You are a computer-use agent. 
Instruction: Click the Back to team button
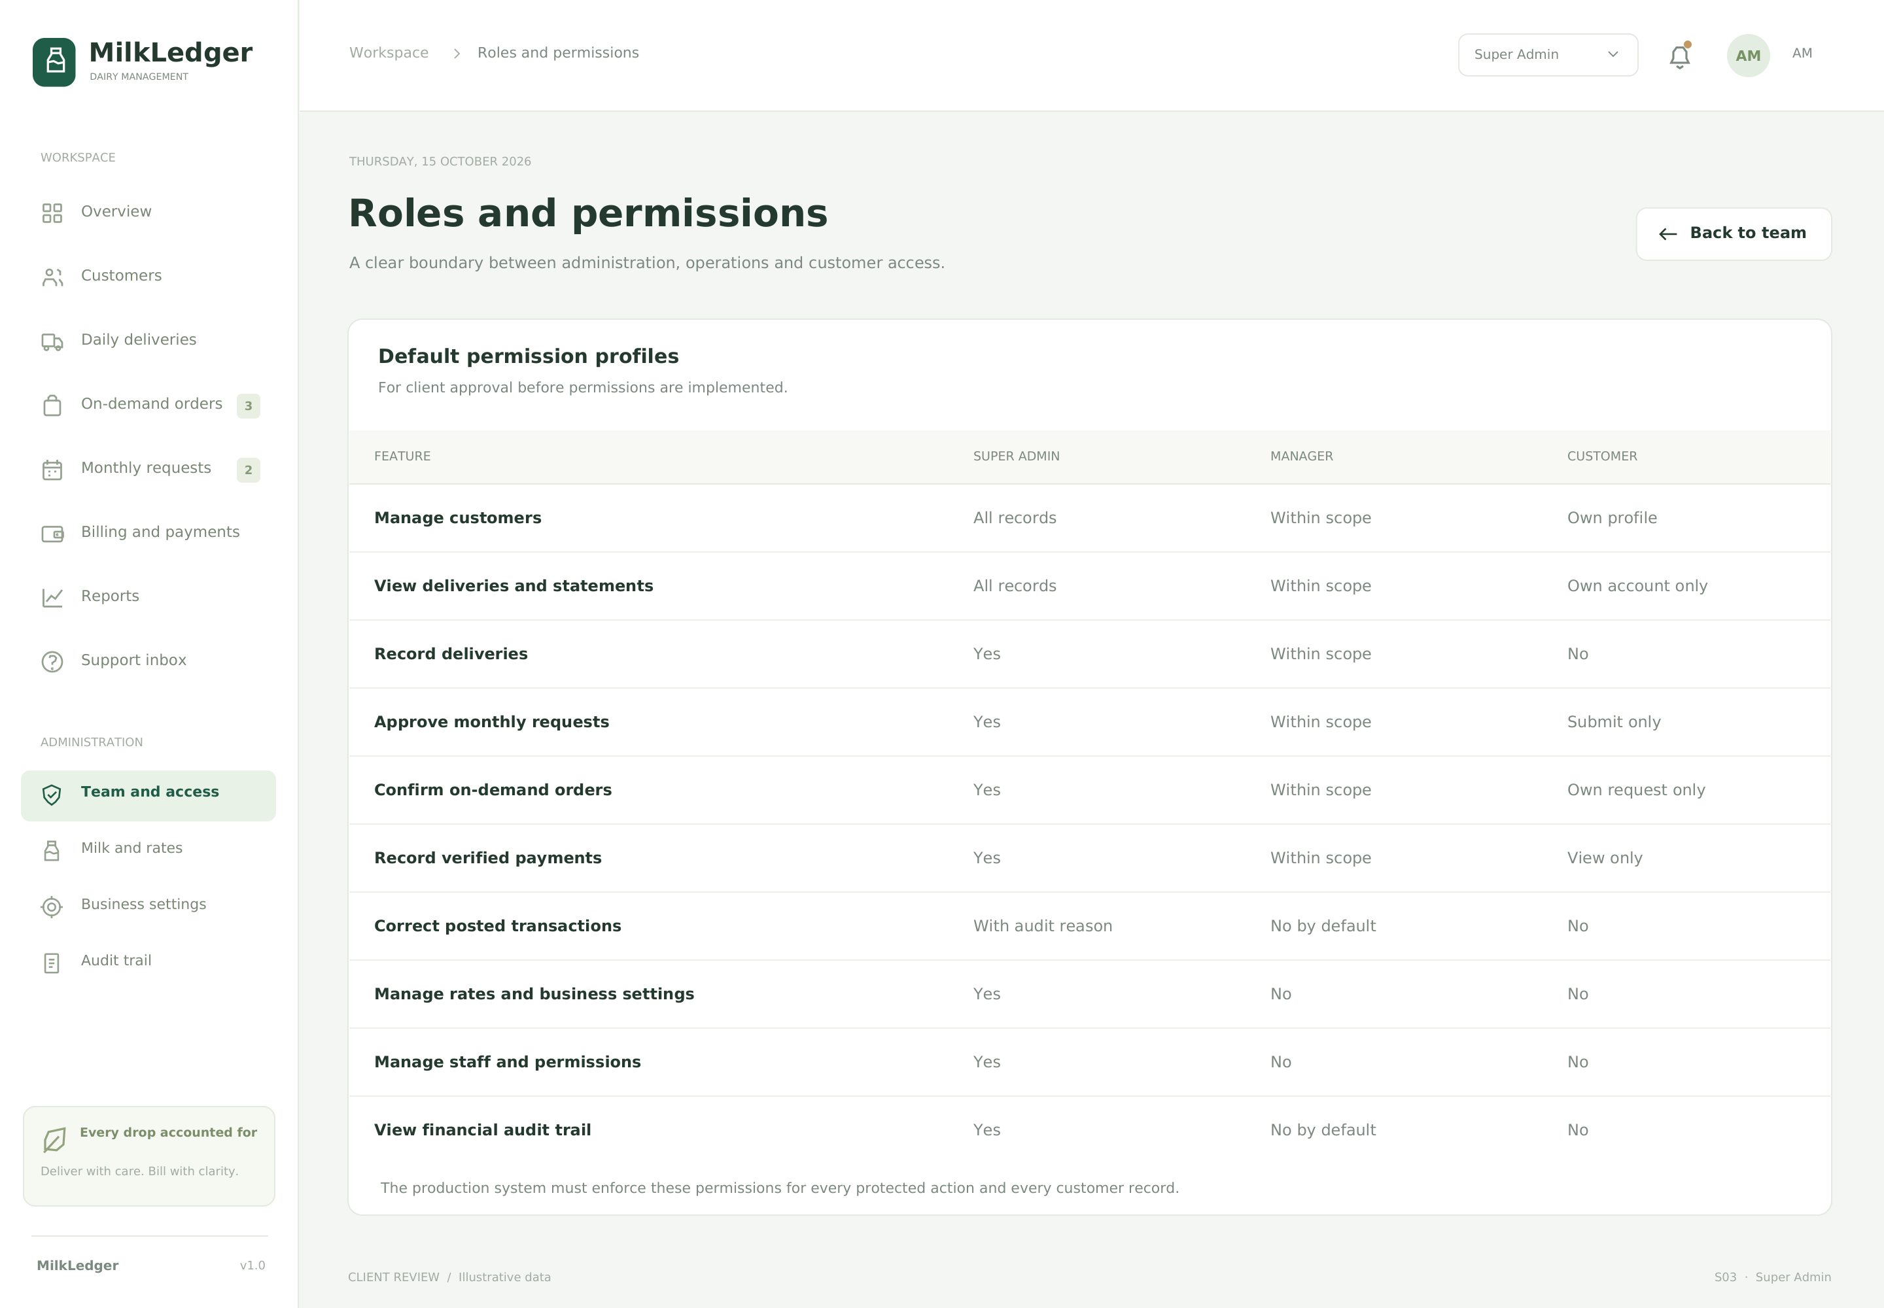tap(1733, 233)
